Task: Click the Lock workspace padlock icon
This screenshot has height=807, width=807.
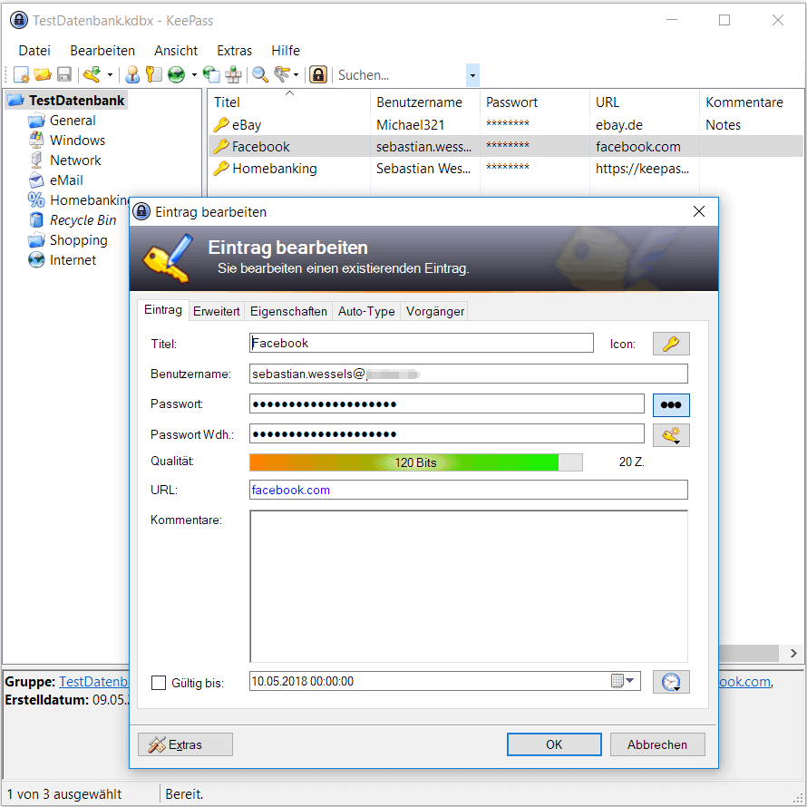Action: click(318, 75)
